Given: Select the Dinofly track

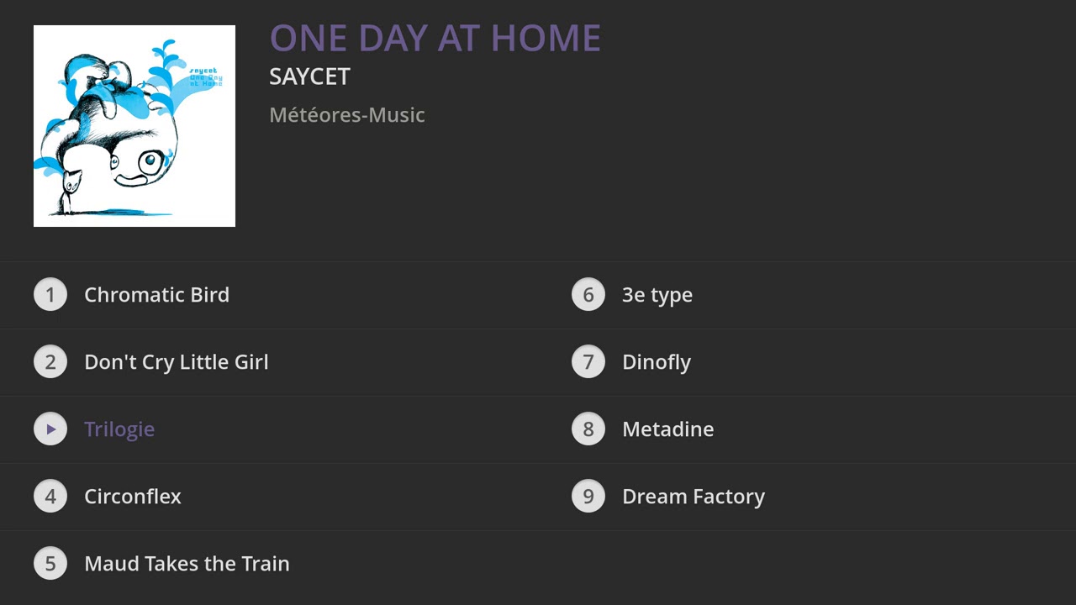Looking at the screenshot, I should point(657,362).
